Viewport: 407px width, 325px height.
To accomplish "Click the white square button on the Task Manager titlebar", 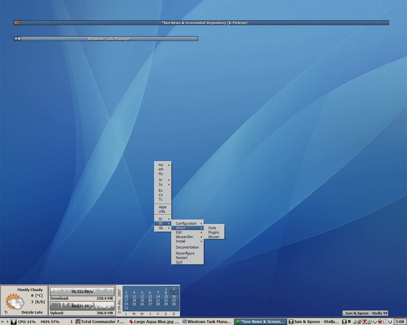I will pos(19,38).
